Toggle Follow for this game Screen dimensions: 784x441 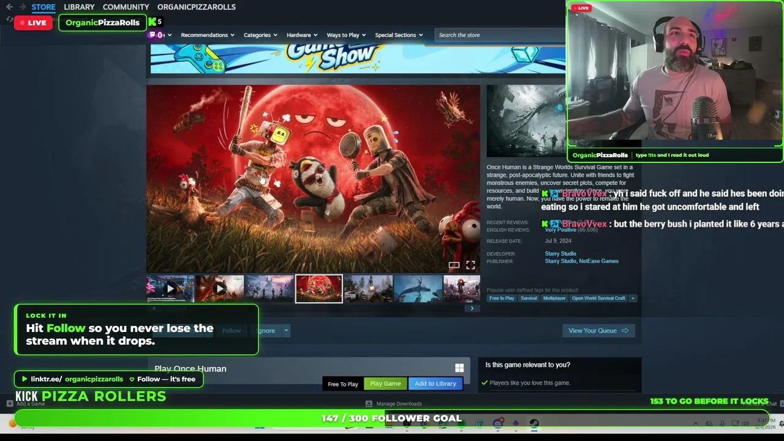point(232,331)
